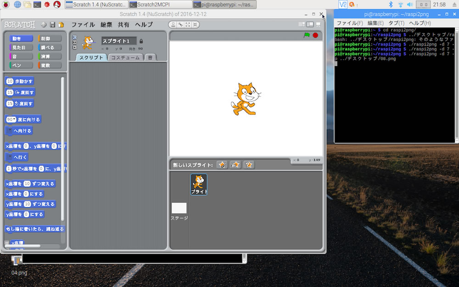Select the stamp duplicate tool
The height and width of the screenshot is (287, 459).
coord(174,25)
